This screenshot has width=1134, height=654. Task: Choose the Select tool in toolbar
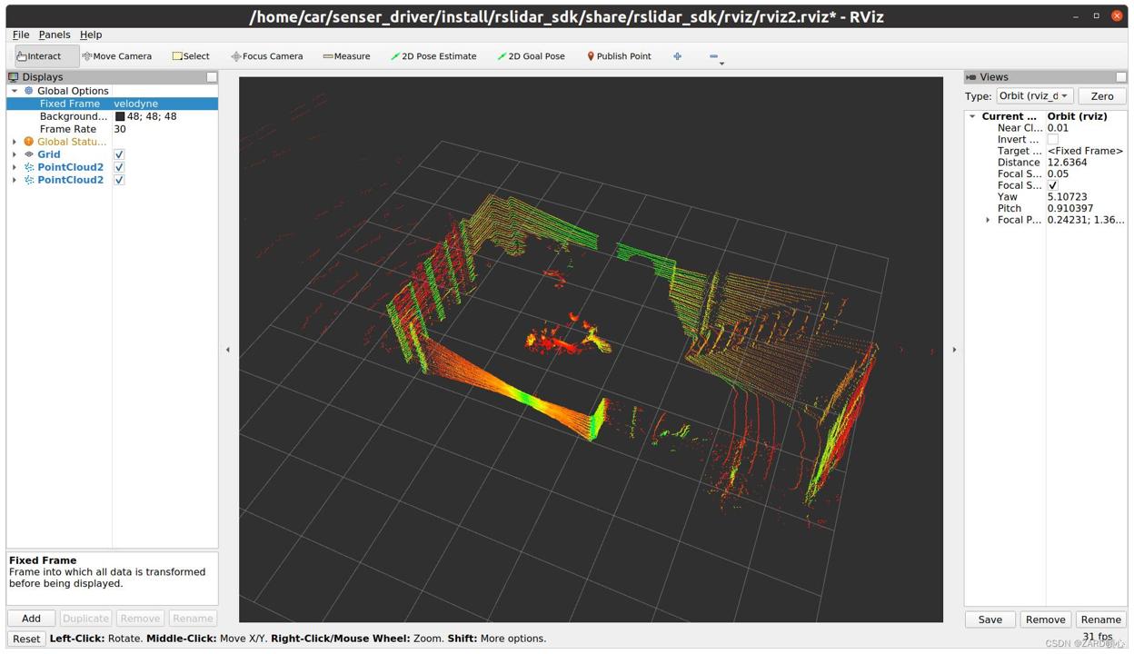pyautogui.click(x=191, y=56)
